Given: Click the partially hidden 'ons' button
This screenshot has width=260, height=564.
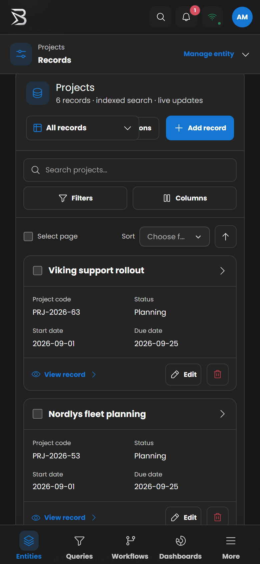Looking at the screenshot, I should click(149, 128).
